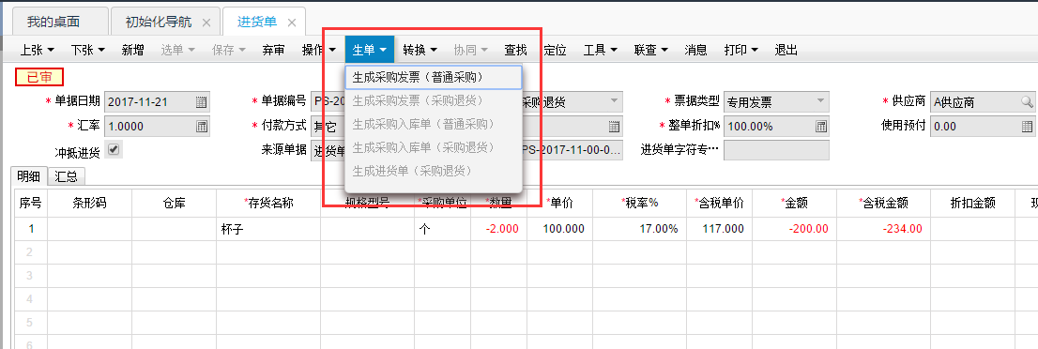The width and height of the screenshot is (1038, 349).
Task: Click the 消息 button
Action: point(695,50)
